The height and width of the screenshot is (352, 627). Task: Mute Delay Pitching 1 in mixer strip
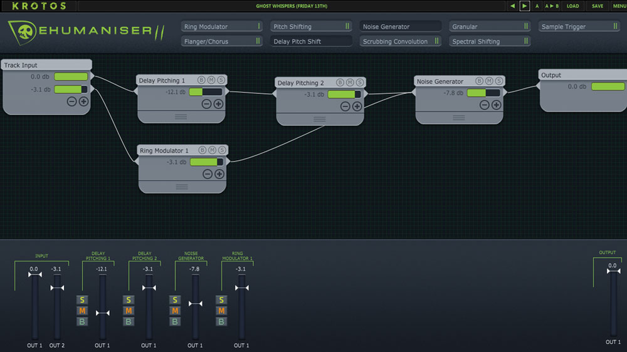tap(82, 311)
